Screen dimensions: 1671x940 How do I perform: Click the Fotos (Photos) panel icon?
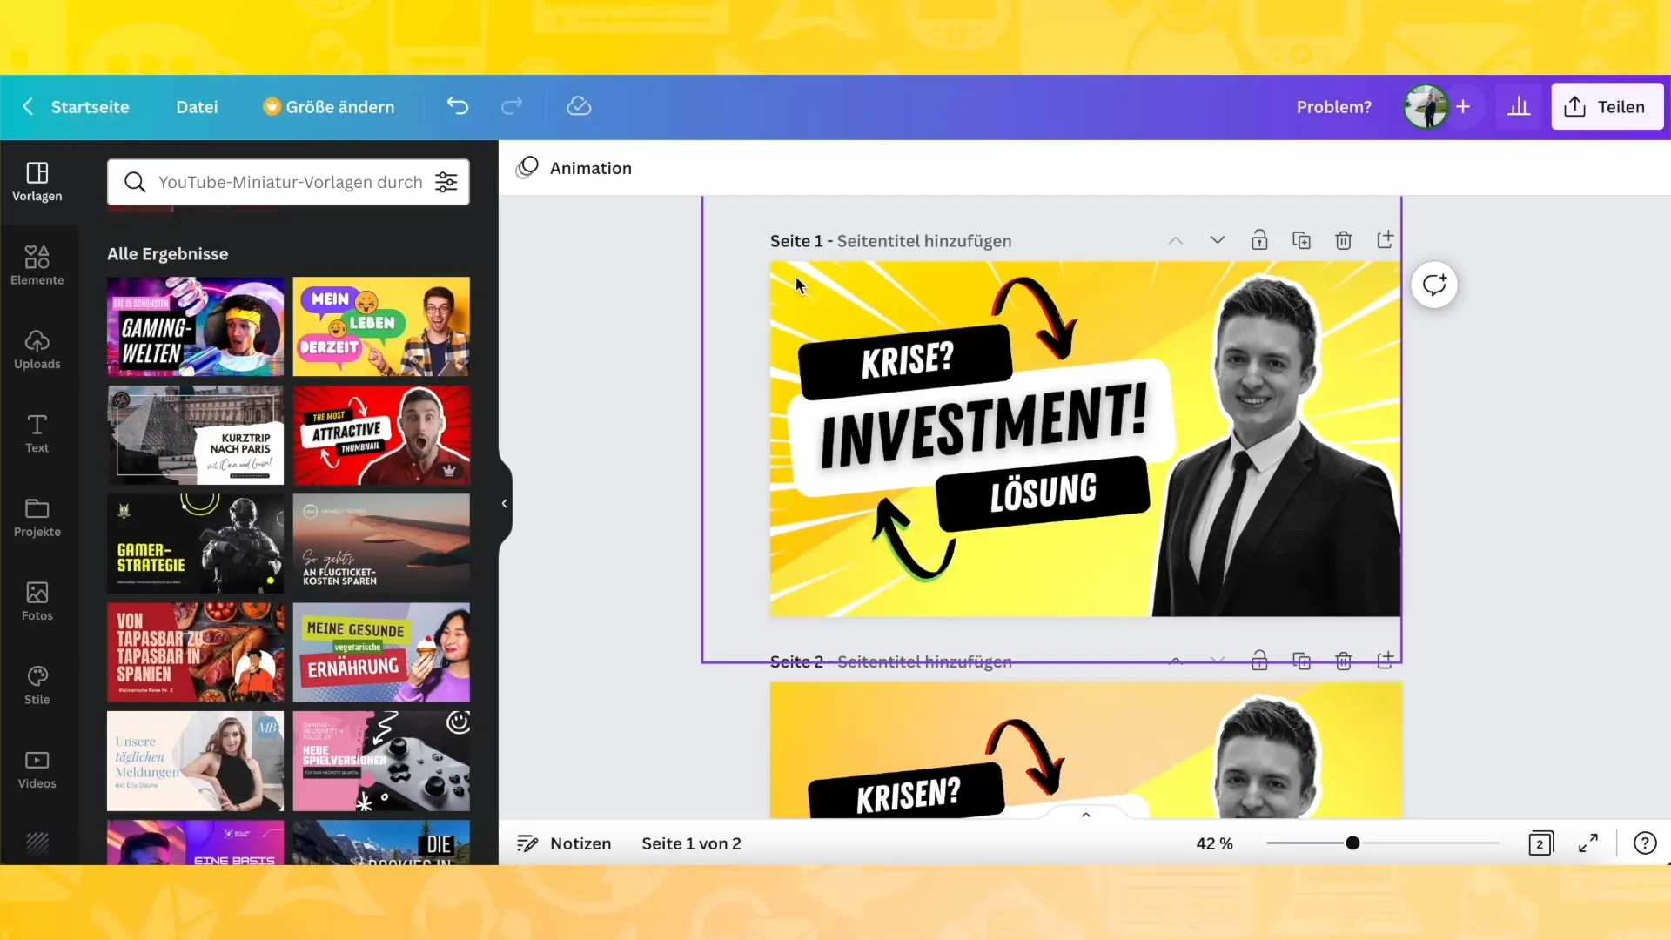click(37, 599)
